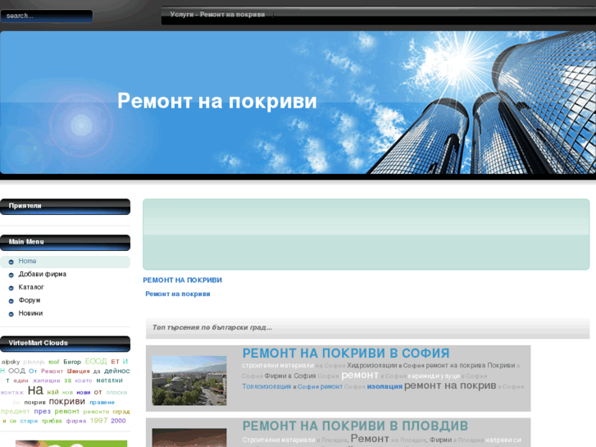The width and height of the screenshot is (596, 447).
Task: Click the search input field
Action: (47, 16)
